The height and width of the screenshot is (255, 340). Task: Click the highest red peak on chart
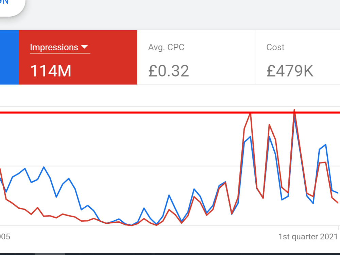pos(294,110)
